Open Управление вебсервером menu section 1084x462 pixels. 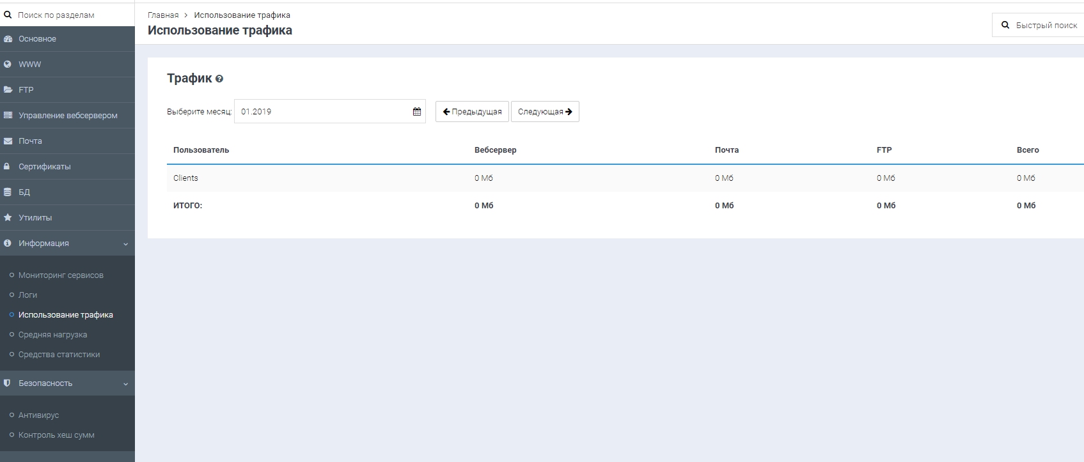(68, 116)
